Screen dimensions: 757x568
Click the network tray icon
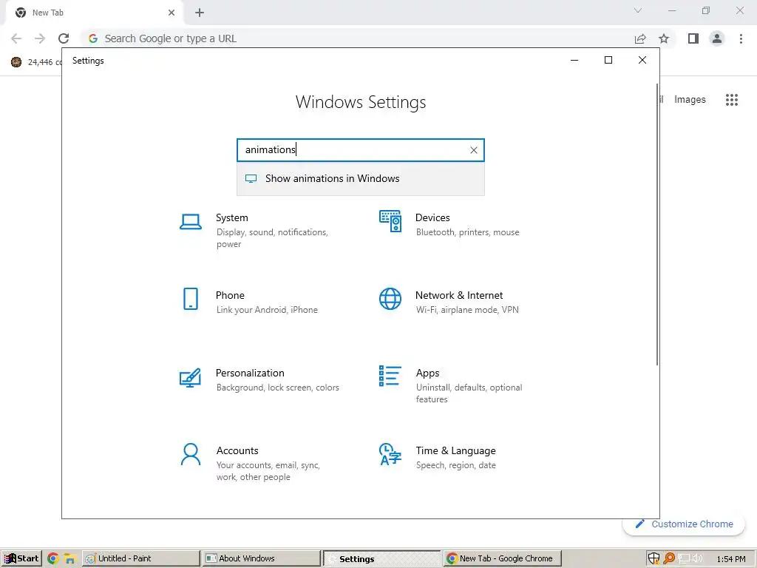tap(683, 559)
